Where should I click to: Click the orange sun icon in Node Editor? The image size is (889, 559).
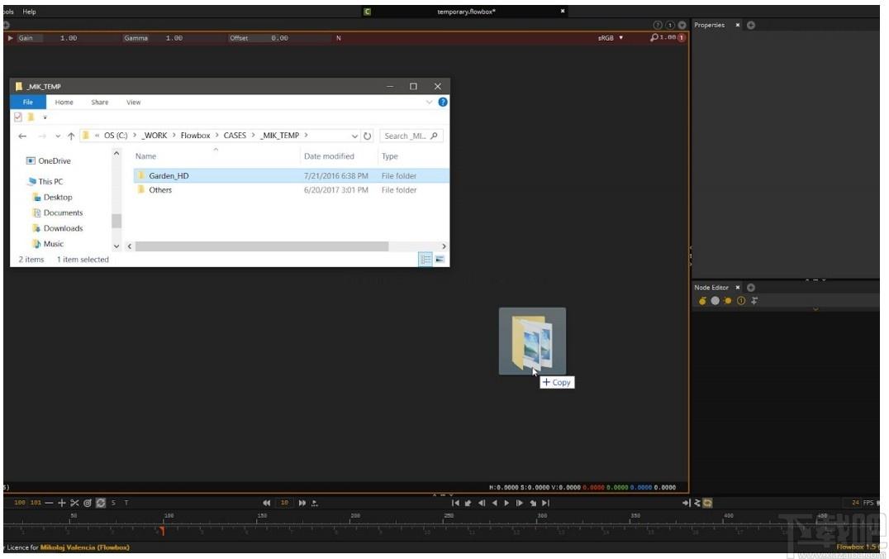tap(727, 301)
